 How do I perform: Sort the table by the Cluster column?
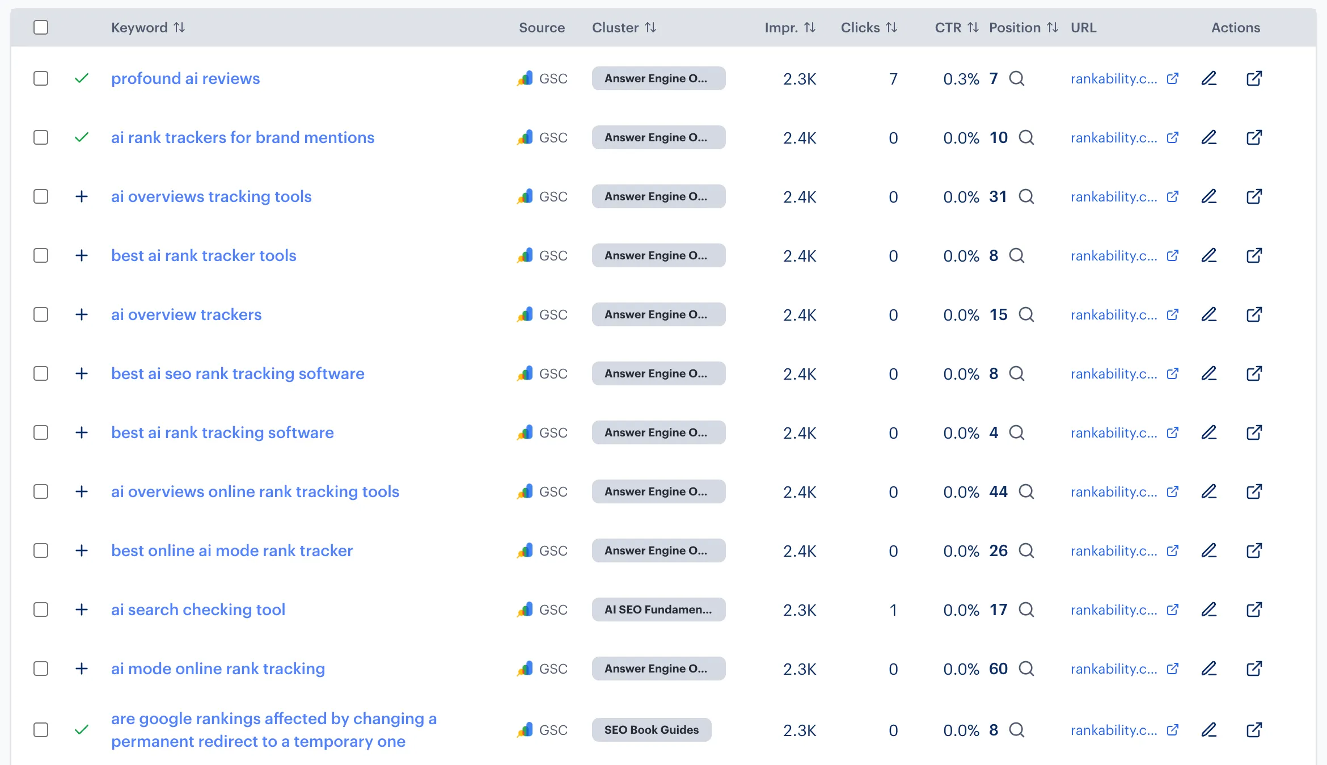[624, 27]
